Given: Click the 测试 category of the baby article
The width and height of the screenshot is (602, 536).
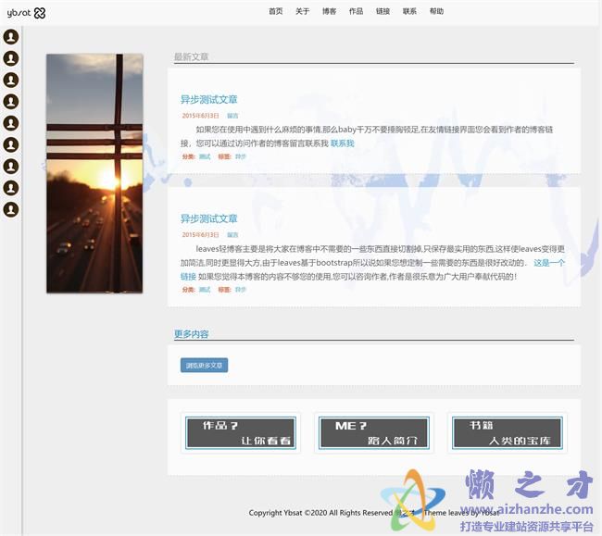Looking at the screenshot, I should pos(205,156).
